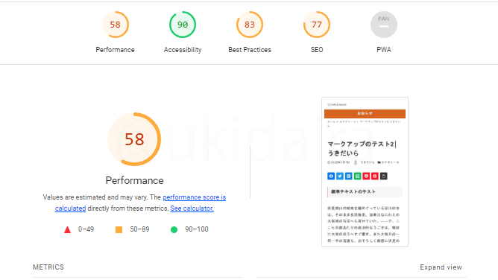Open the Accessibility score gauge showing 90

[183, 25]
